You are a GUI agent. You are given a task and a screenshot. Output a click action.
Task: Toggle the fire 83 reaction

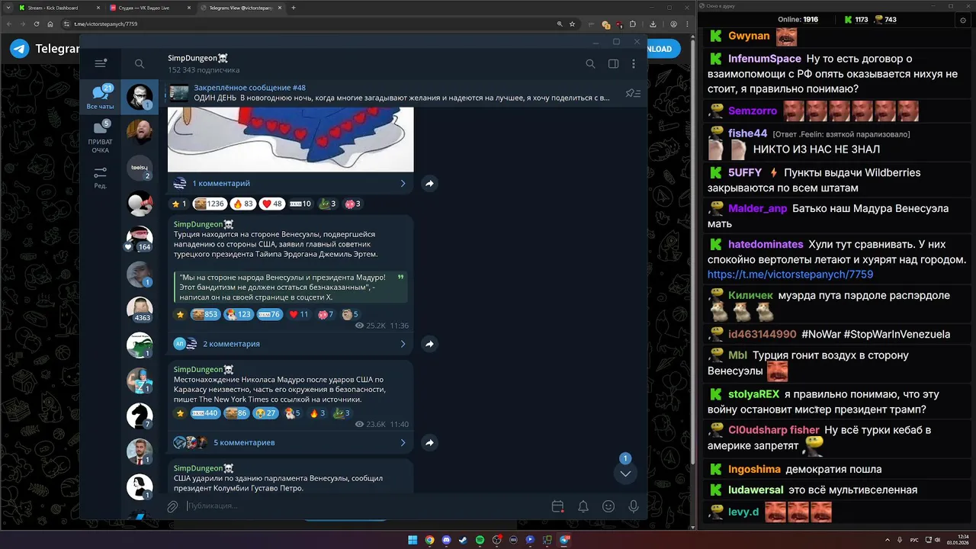pyautogui.click(x=243, y=204)
